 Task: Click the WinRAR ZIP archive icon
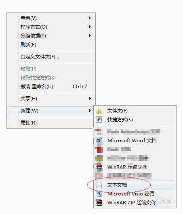(99, 203)
